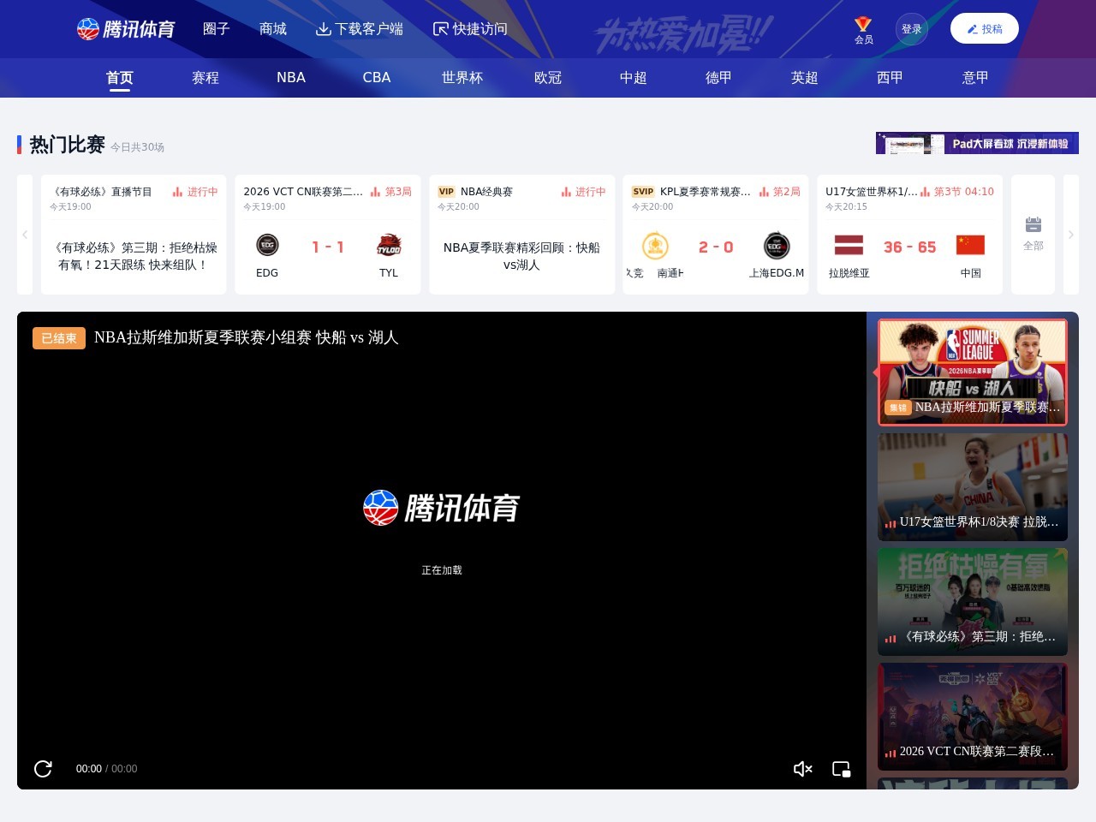Click the 热门比赛 section heading
This screenshot has width=1096, height=822.
coord(68,145)
